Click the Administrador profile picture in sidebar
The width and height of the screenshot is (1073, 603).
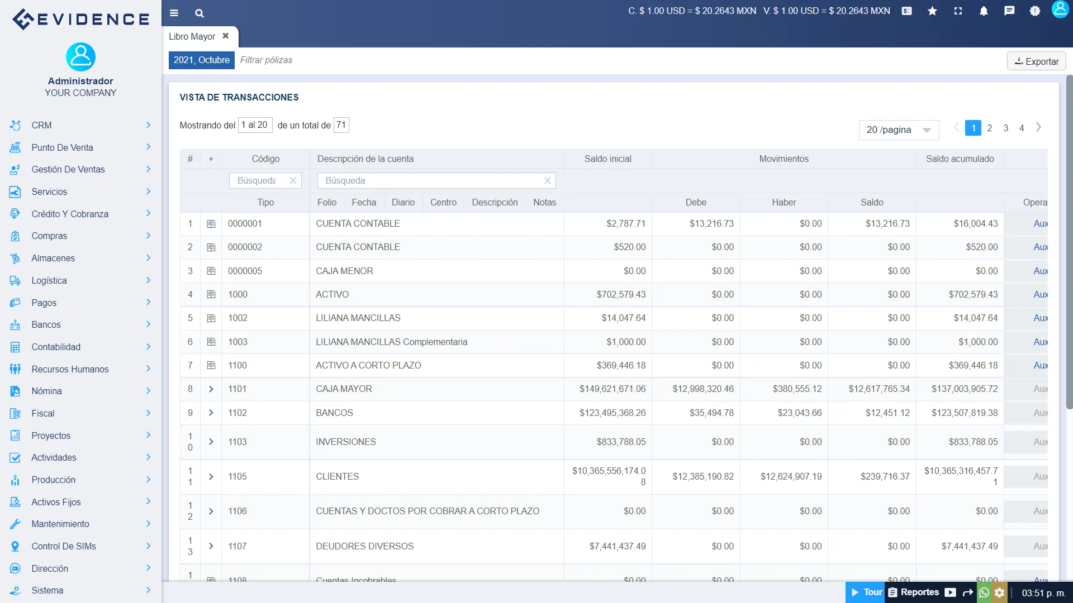(80, 57)
